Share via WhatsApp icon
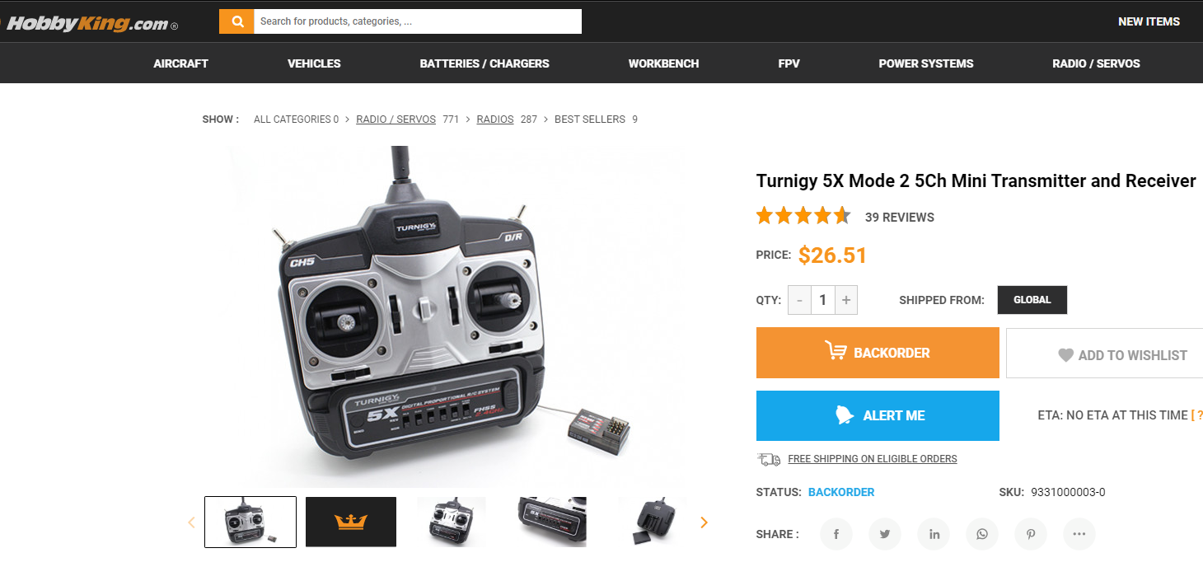Viewport: 1203px width, 581px height. 982,534
